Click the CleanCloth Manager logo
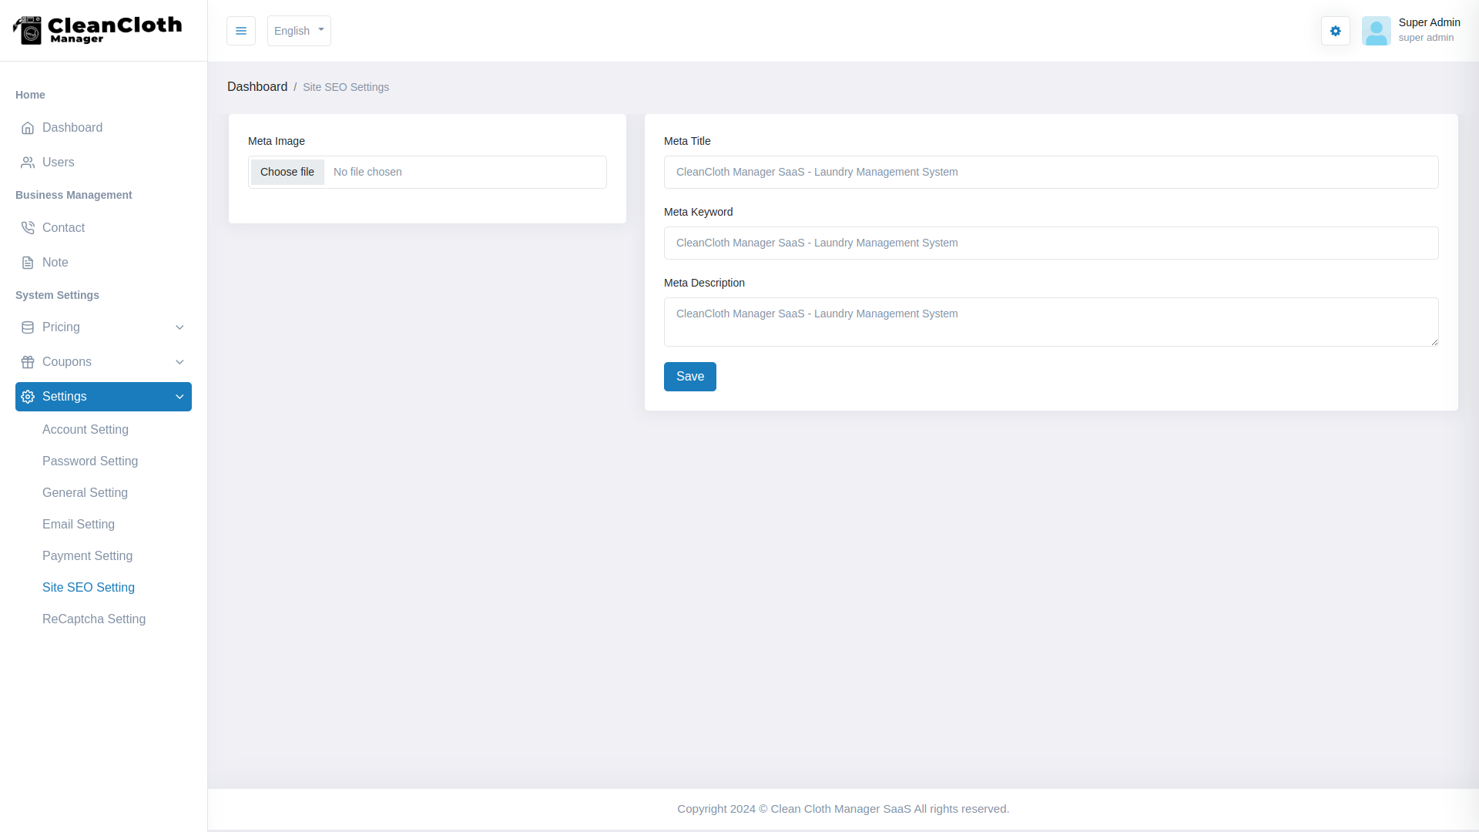Screen dimensions: 1479x832 96,31
